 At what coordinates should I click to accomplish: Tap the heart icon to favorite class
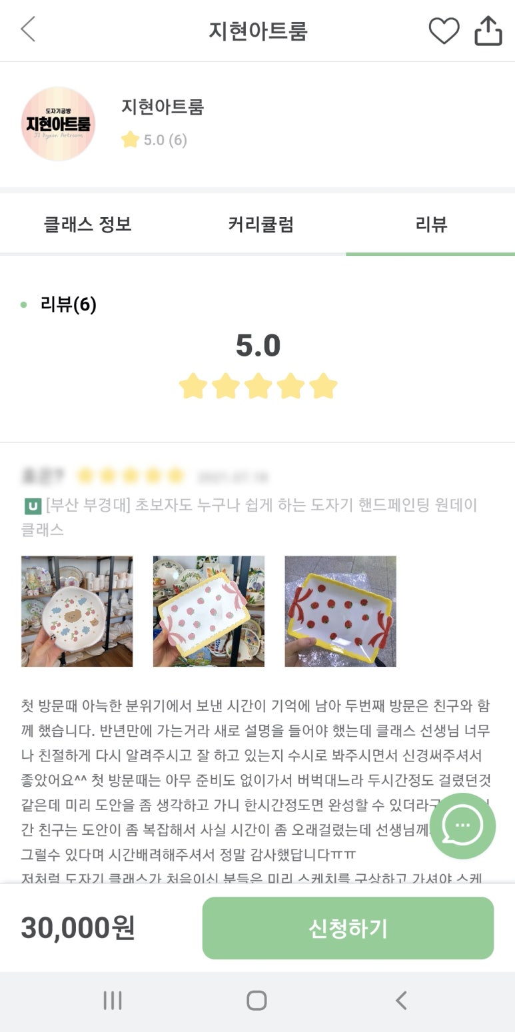[444, 31]
